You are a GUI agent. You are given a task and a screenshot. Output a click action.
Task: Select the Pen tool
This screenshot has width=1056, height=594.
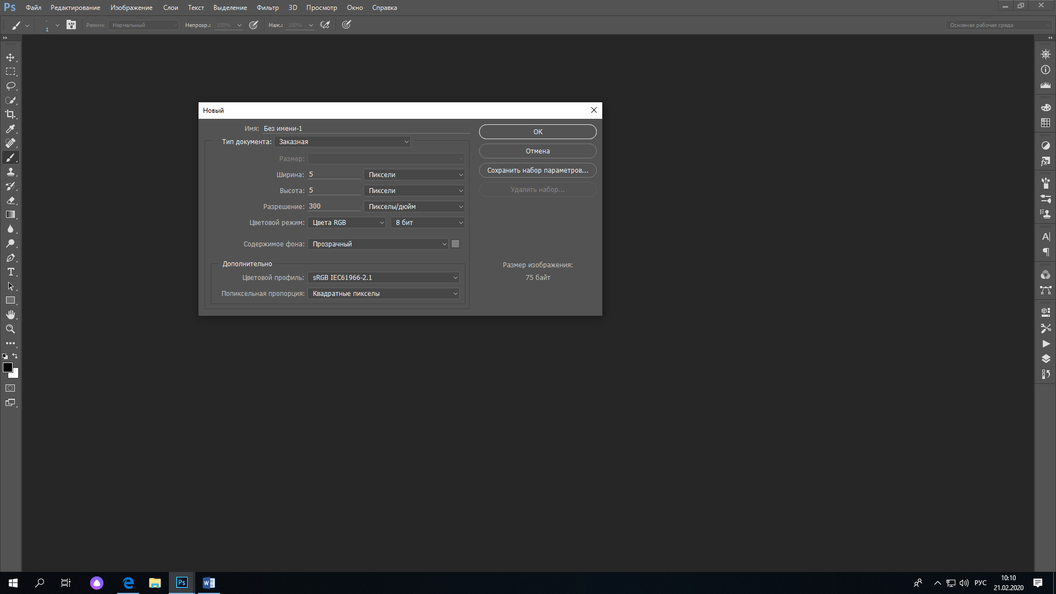tap(10, 258)
